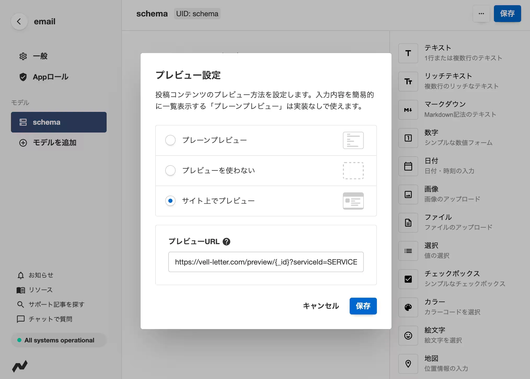
Task: Click the email service name
Action: (45, 21)
